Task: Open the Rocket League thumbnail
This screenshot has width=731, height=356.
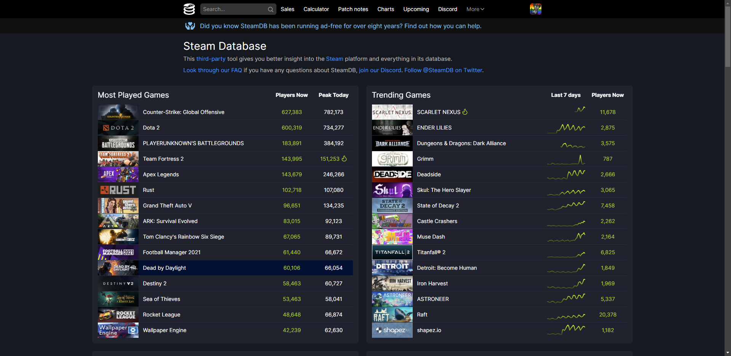Action: [x=118, y=315]
